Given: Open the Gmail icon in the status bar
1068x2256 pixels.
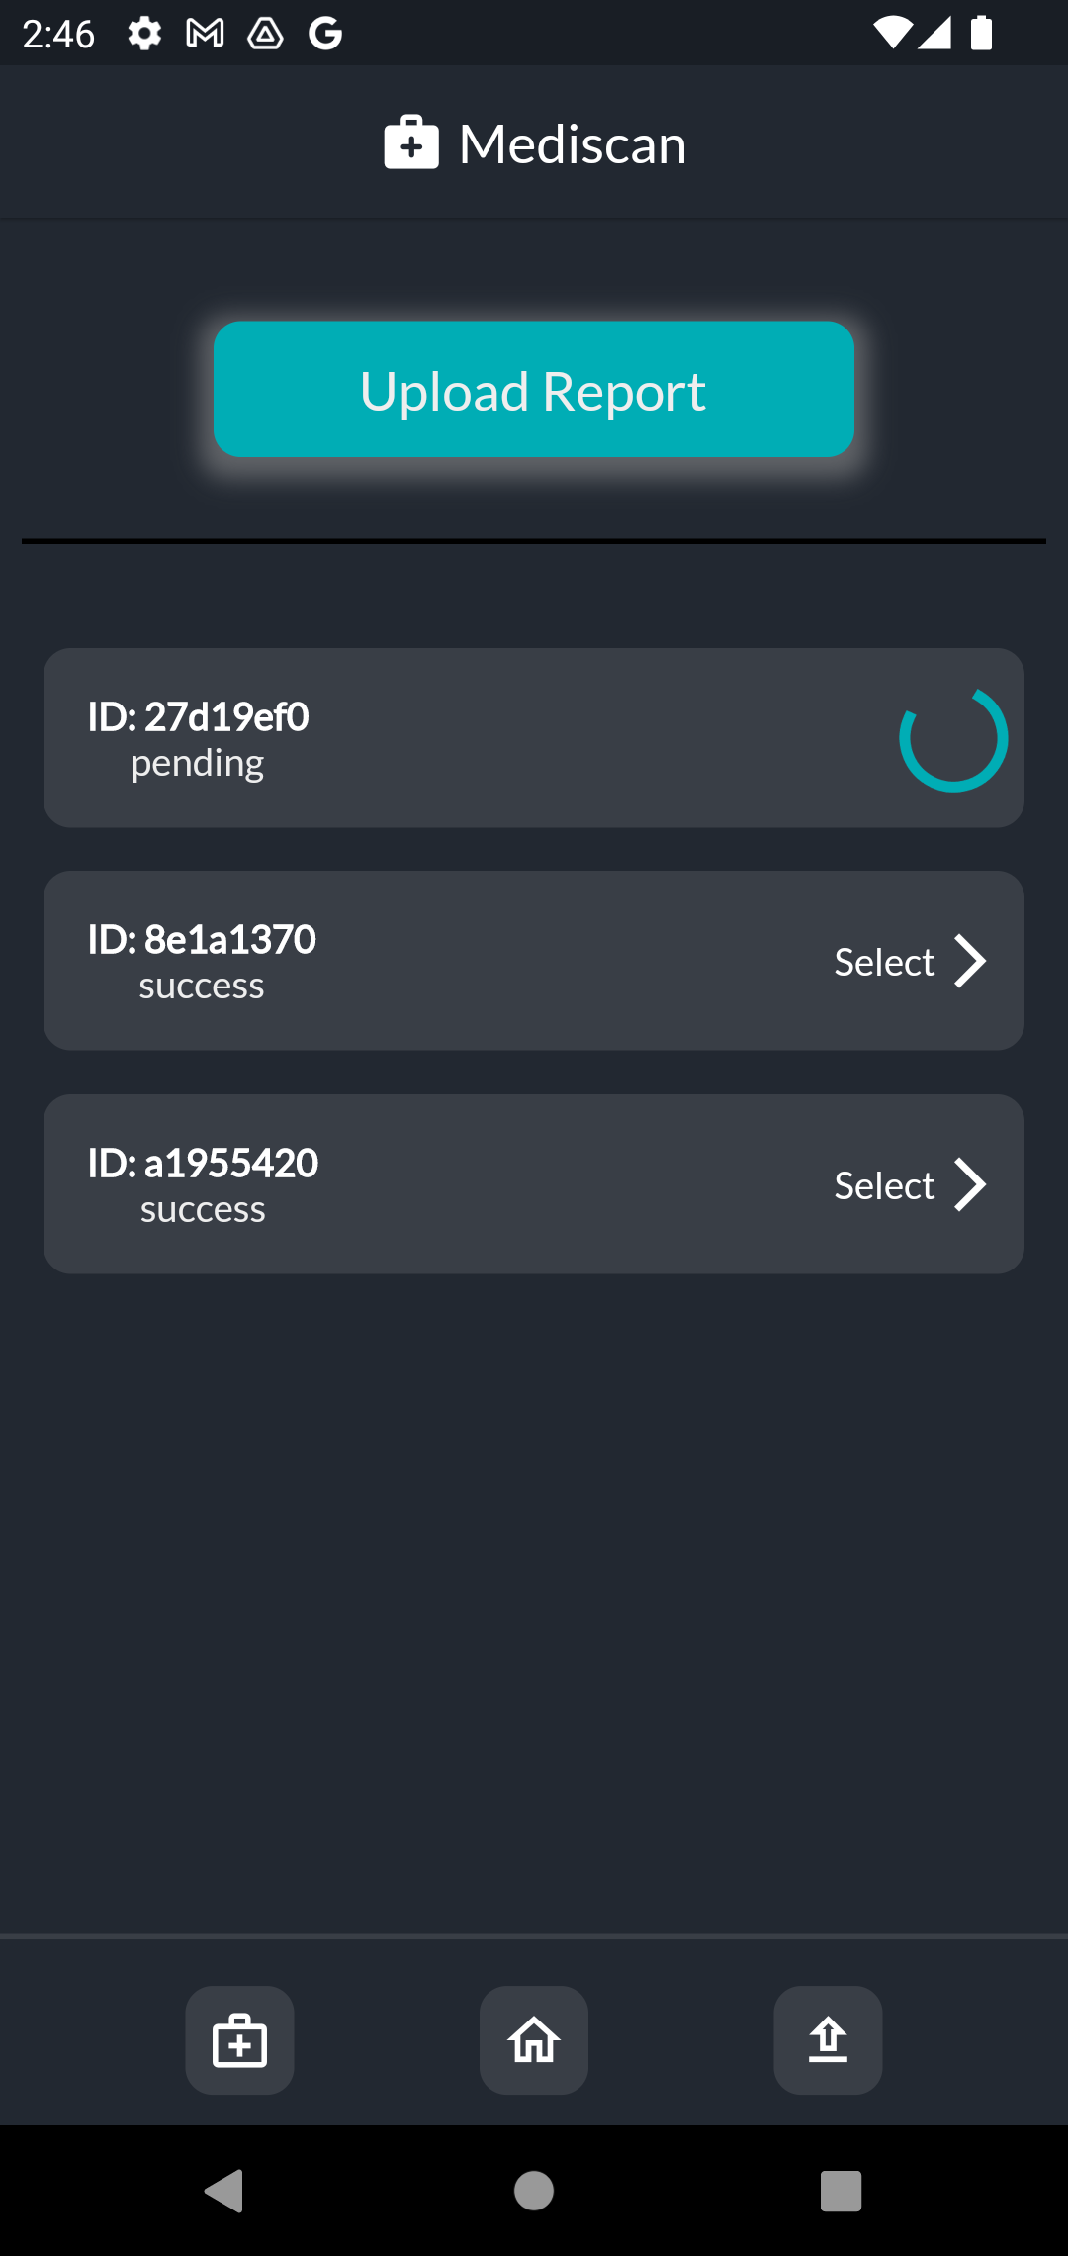Looking at the screenshot, I should click(205, 33).
